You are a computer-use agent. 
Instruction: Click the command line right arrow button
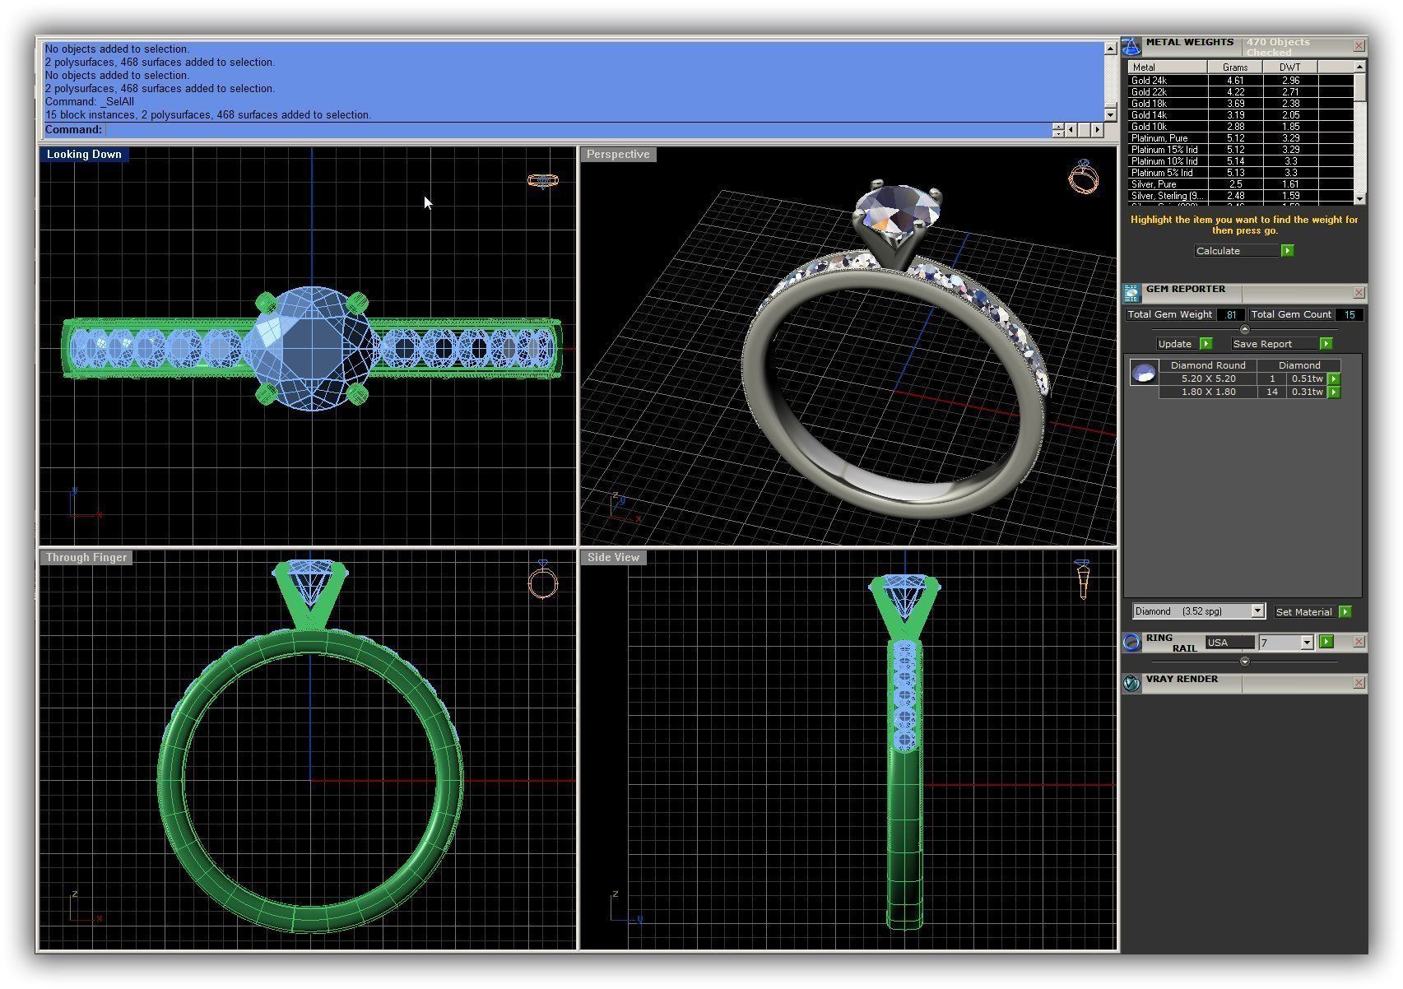coord(1098,130)
